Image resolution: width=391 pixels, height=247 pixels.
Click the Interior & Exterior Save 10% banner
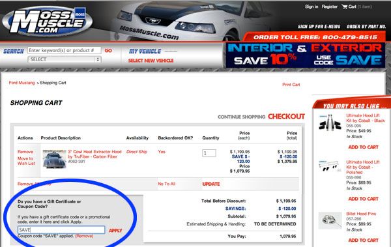click(x=305, y=55)
